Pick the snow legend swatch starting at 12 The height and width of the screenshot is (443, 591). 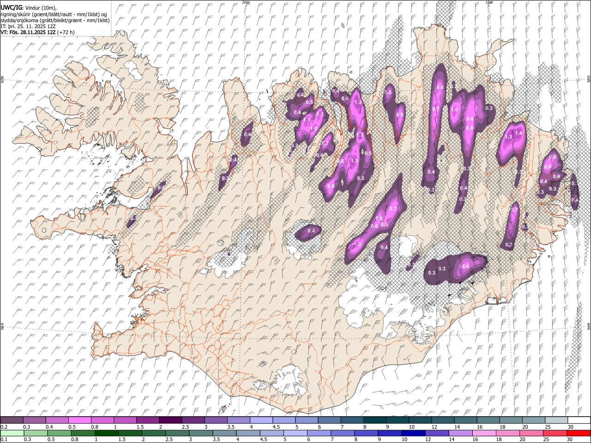pyautogui.click(x=442, y=420)
